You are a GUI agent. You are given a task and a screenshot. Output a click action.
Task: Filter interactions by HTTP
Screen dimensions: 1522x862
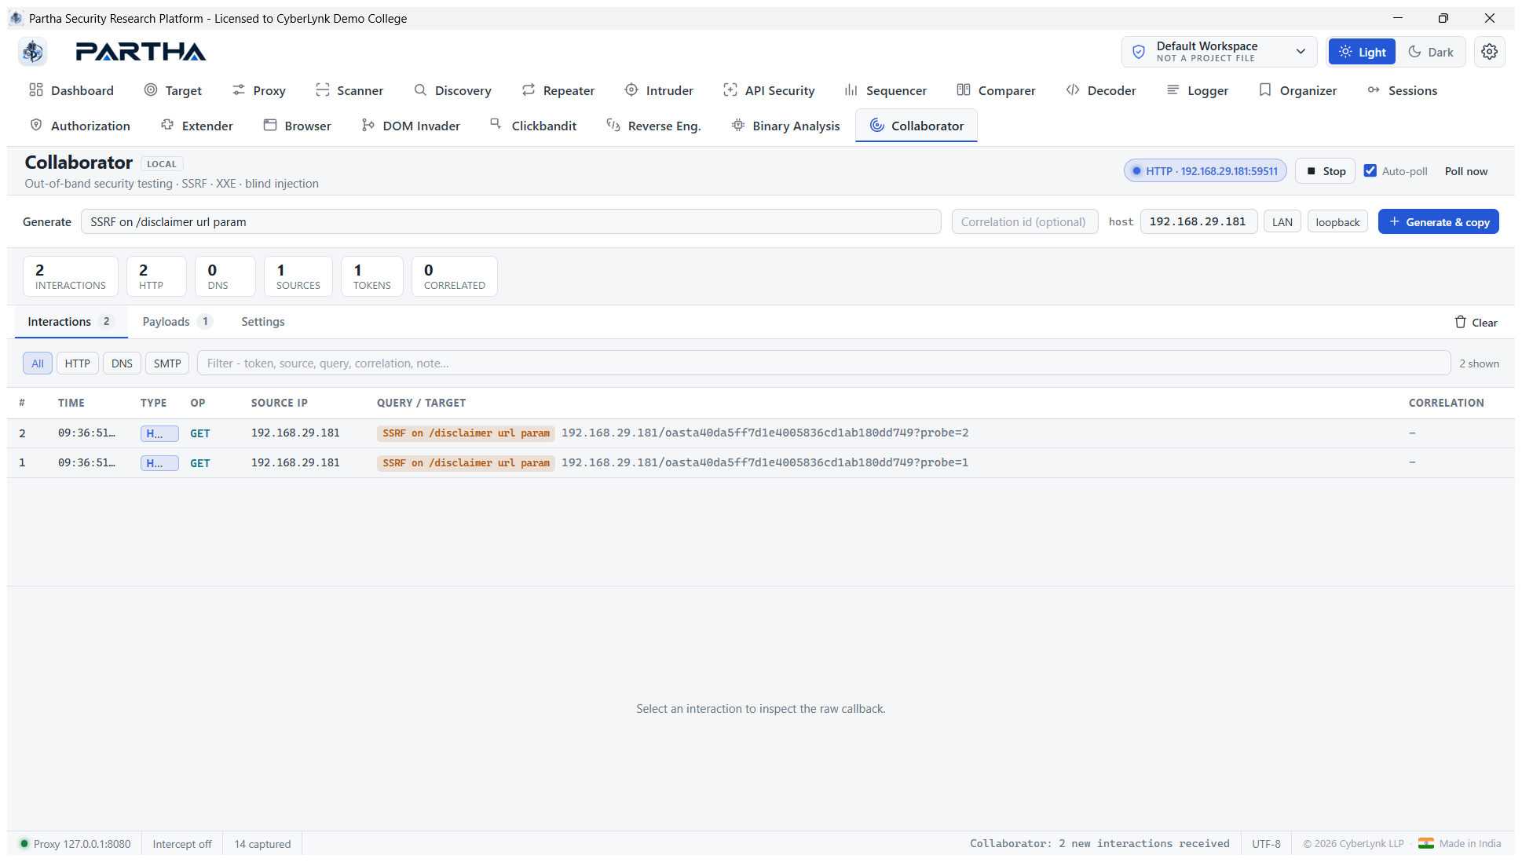pos(78,363)
